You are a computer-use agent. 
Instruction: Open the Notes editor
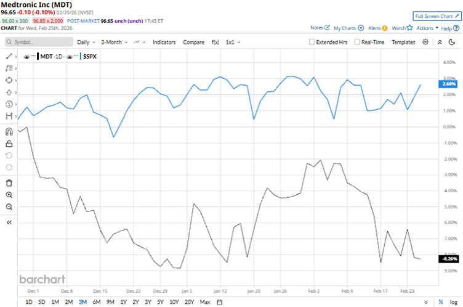[320, 28]
